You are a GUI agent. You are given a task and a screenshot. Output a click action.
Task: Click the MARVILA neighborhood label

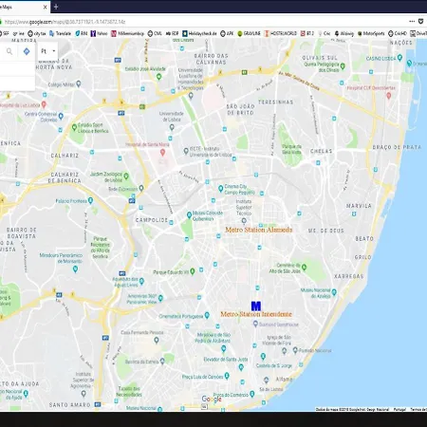click(x=359, y=206)
